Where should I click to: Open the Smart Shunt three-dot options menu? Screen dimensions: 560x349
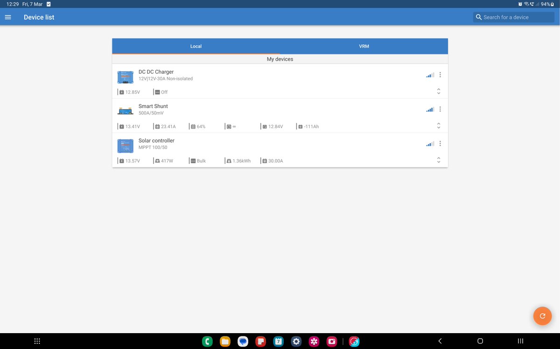(x=440, y=109)
